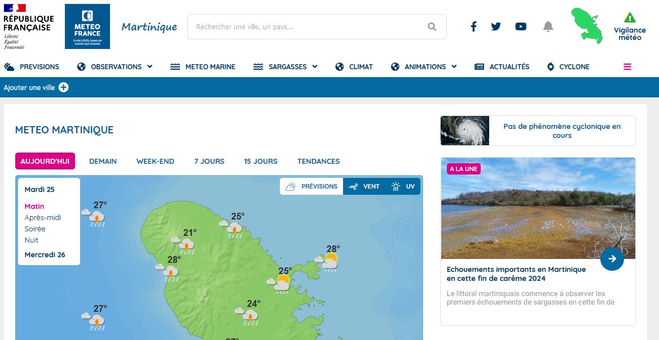The width and height of the screenshot is (659, 340).
Task: Click the notification bell icon
Action: click(548, 26)
